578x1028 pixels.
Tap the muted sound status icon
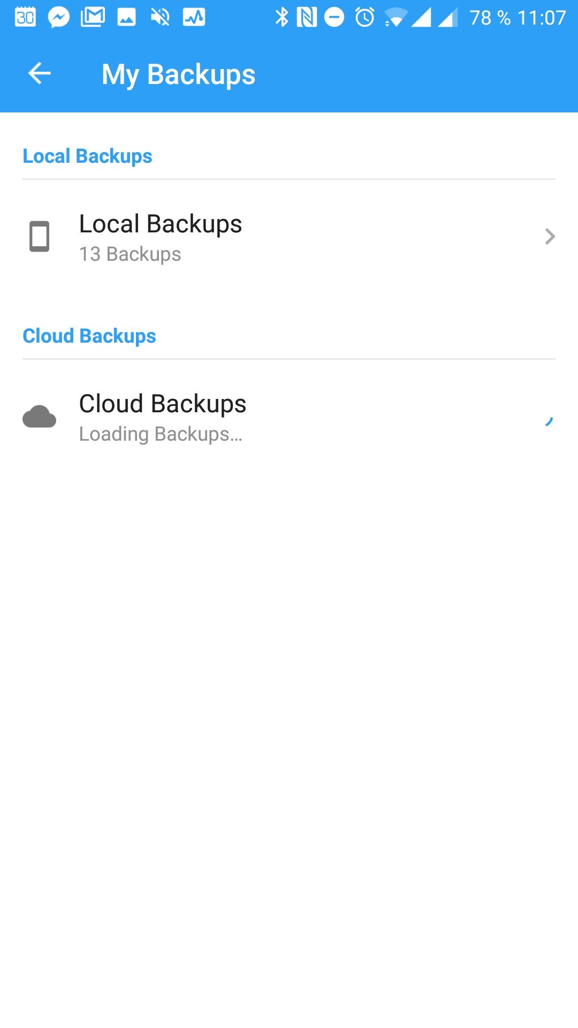coord(160,18)
